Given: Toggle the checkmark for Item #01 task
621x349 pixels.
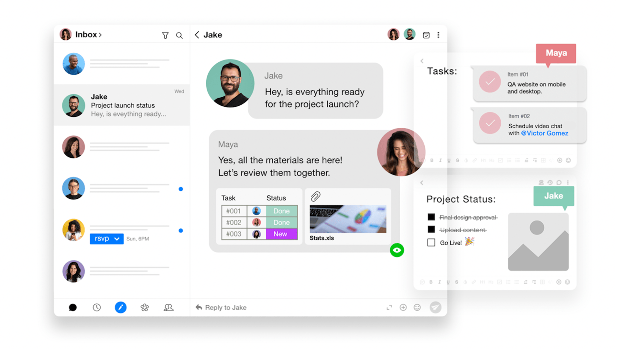Looking at the screenshot, I should click(x=490, y=82).
